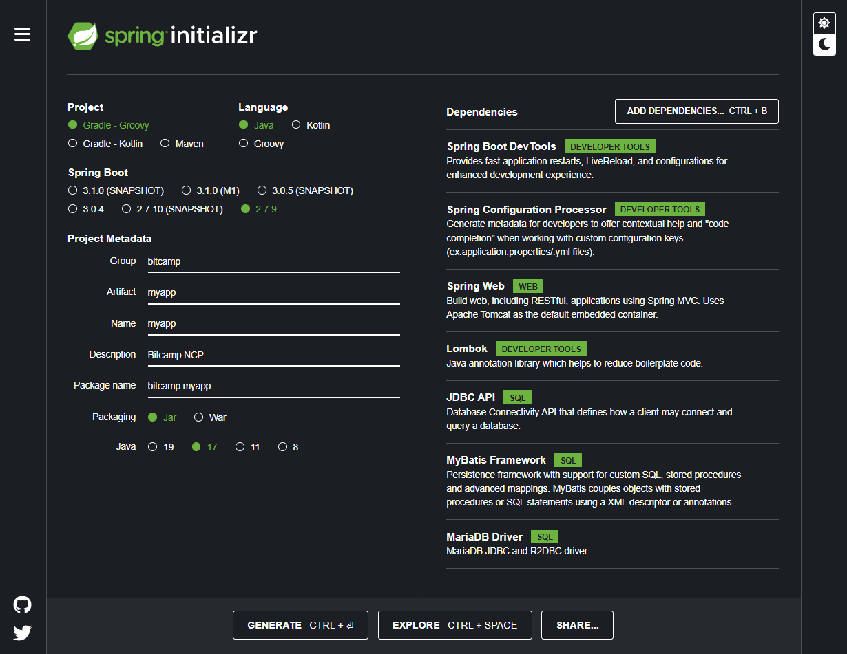Screen dimensions: 847x654
Task: Click the GENERATE button
Action: [x=300, y=625]
